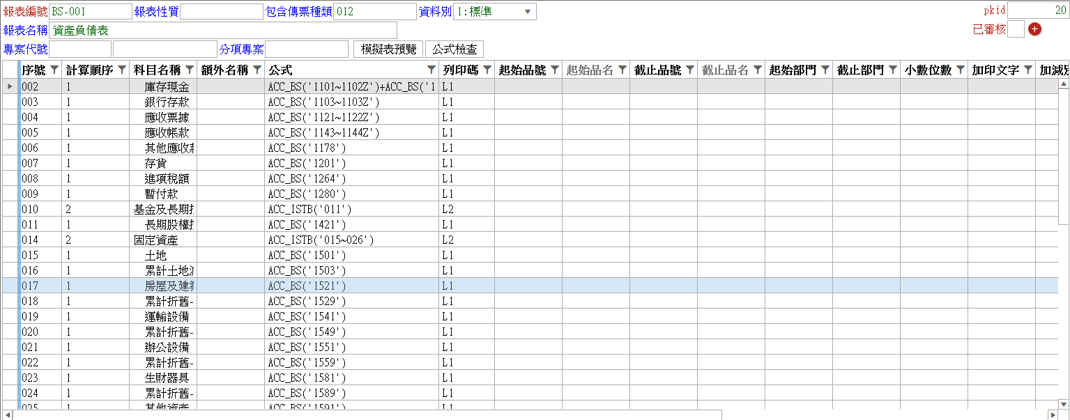1070x420 pixels.
Task: Click the 分項專案 label link
Action: pos(241,49)
